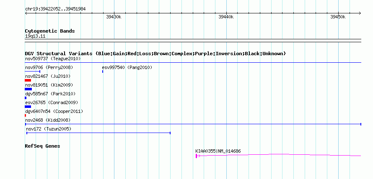Click the 19q13.11 band label
The image size is (373, 179).
tap(35, 36)
